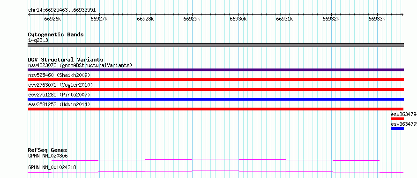This screenshot has height=178, width=417.
Task: Click the RefSeq Genes track title
Action: pyautogui.click(x=48, y=150)
